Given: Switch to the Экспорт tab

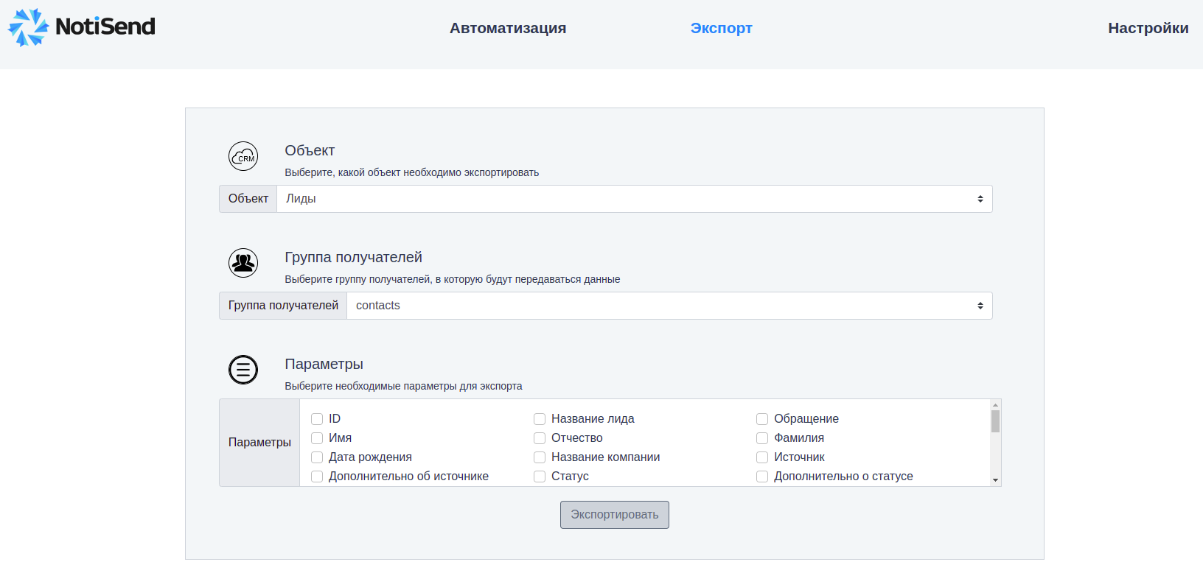Looking at the screenshot, I should [721, 28].
